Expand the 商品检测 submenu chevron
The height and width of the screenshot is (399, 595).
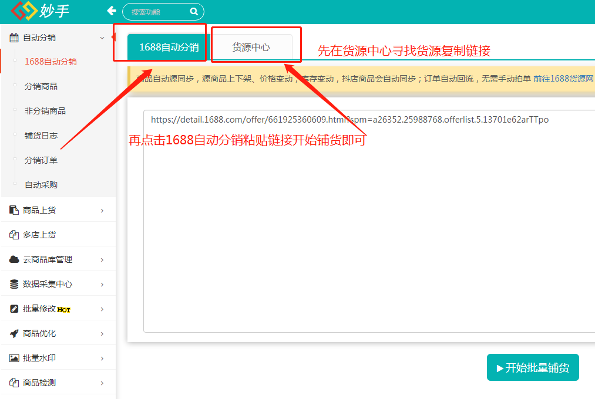click(x=102, y=383)
